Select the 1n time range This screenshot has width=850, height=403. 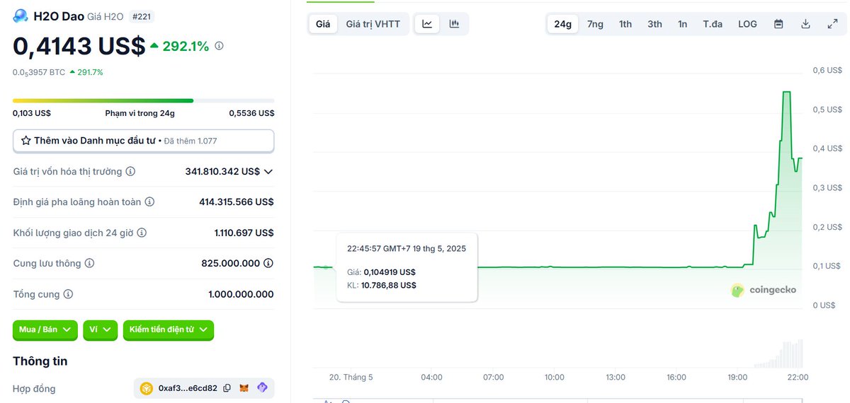click(x=682, y=24)
